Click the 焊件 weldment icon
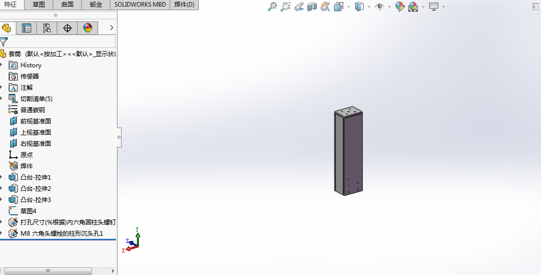Screen dimensions: 541x275 click(13, 166)
